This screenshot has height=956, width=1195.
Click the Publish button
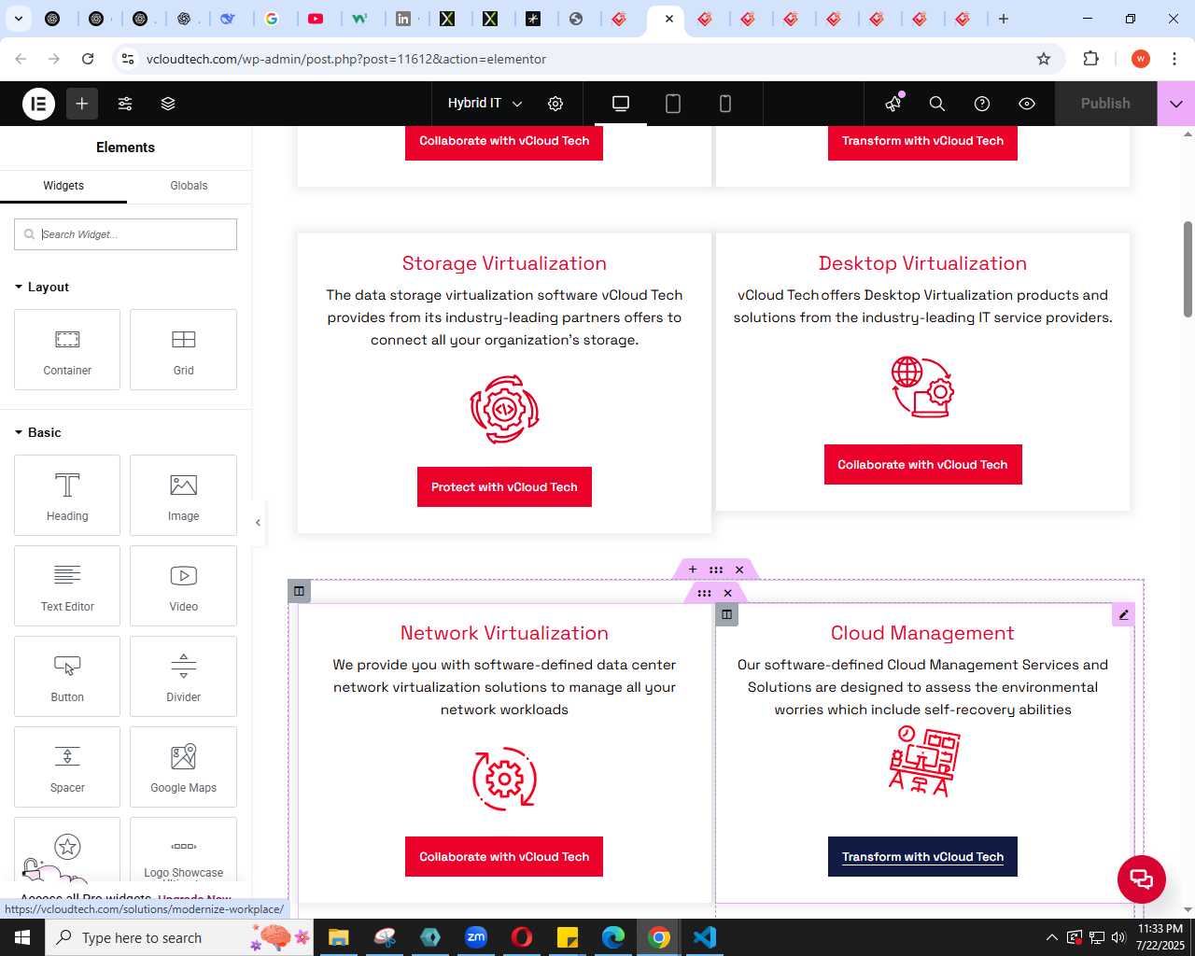point(1105,104)
